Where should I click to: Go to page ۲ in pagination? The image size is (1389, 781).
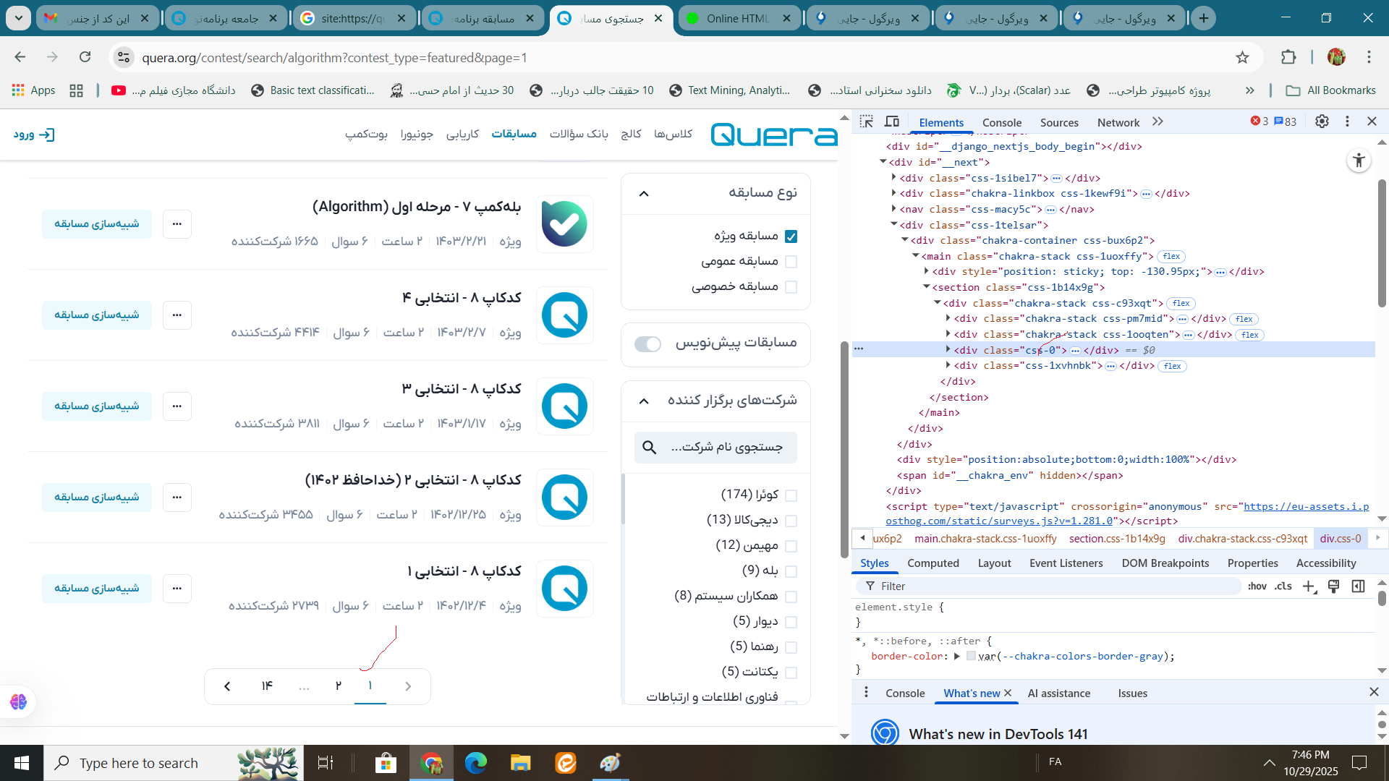click(x=338, y=686)
